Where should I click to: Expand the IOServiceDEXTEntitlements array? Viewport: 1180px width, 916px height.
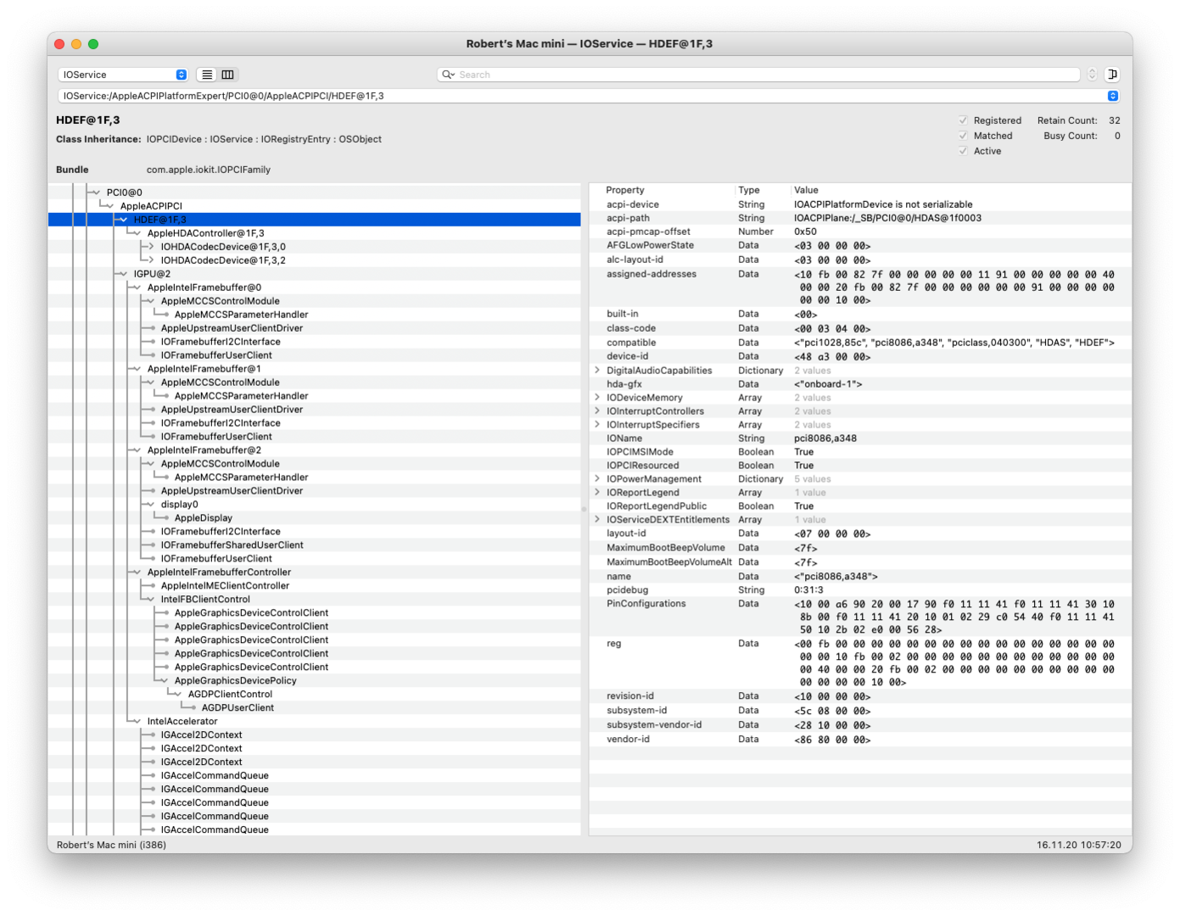coord(597,520)
